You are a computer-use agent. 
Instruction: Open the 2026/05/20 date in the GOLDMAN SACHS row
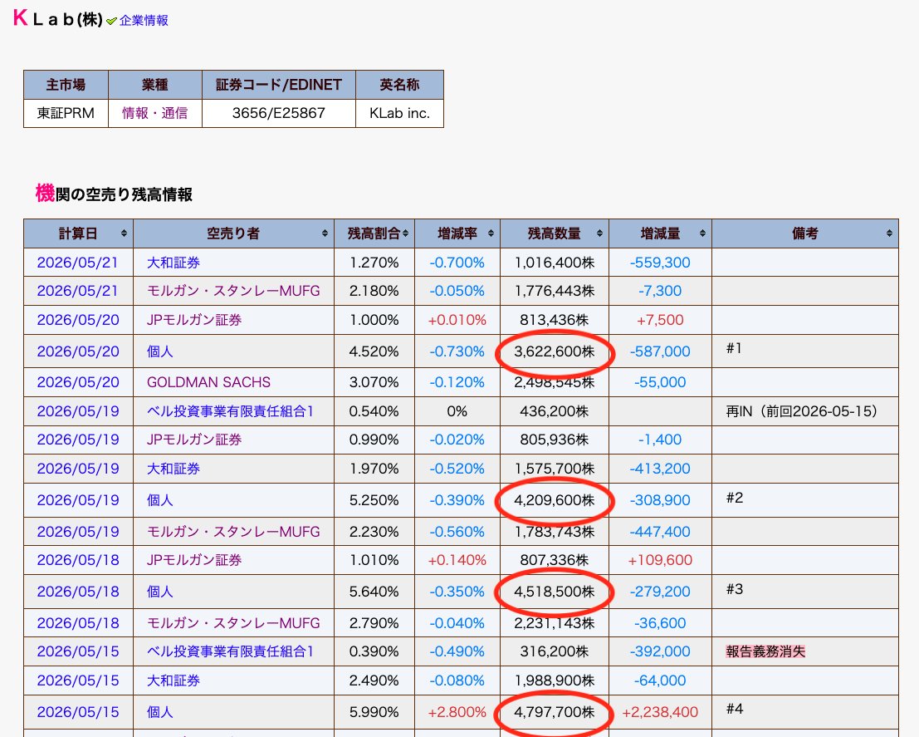point(78,382)
